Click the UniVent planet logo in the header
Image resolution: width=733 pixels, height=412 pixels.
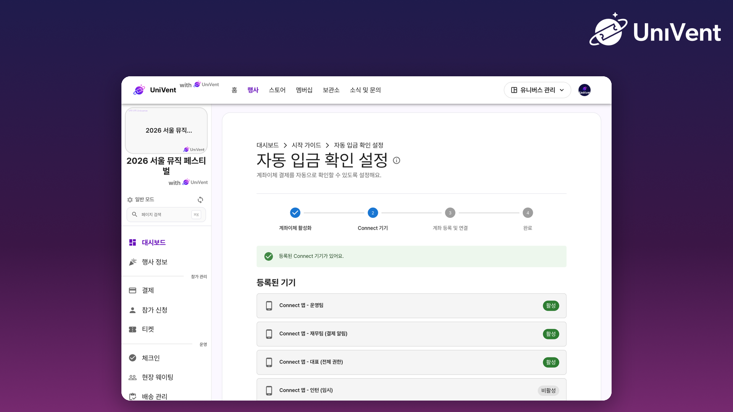[139, 90]
